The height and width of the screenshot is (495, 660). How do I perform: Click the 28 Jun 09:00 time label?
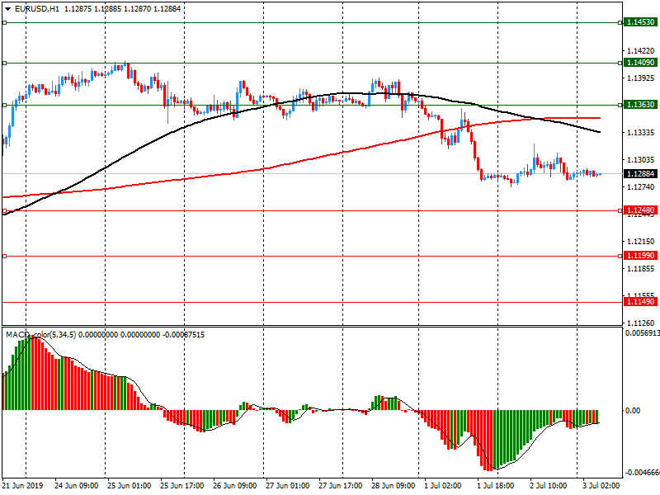coord(394,486)
